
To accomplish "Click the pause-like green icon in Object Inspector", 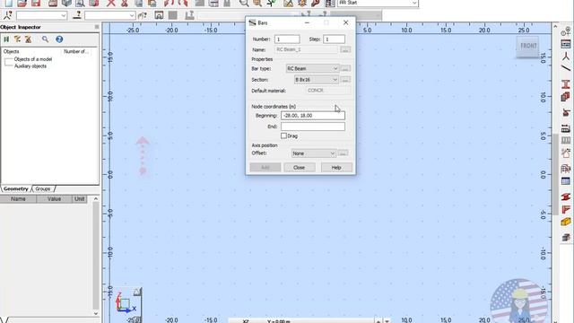I will 6,39.
